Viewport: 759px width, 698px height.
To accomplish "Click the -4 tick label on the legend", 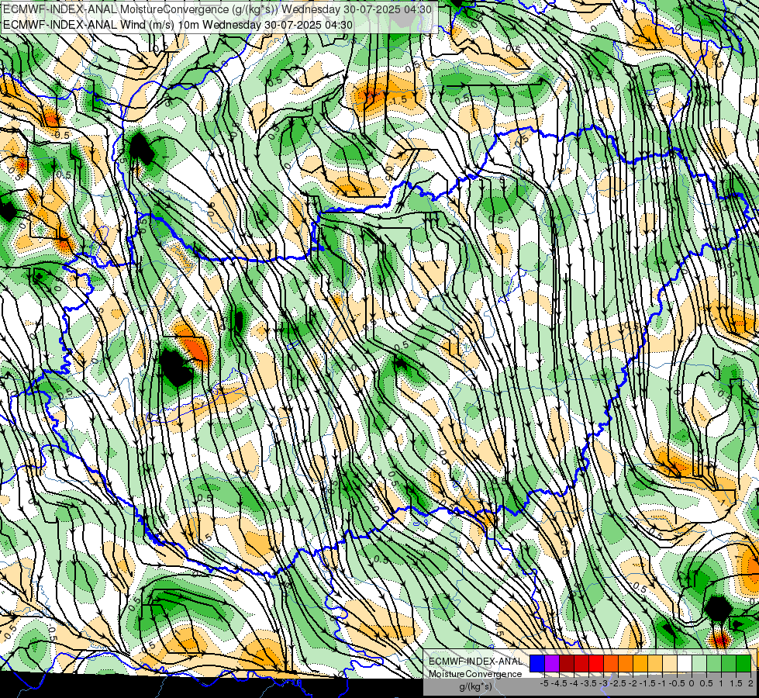I will [574, 683].
